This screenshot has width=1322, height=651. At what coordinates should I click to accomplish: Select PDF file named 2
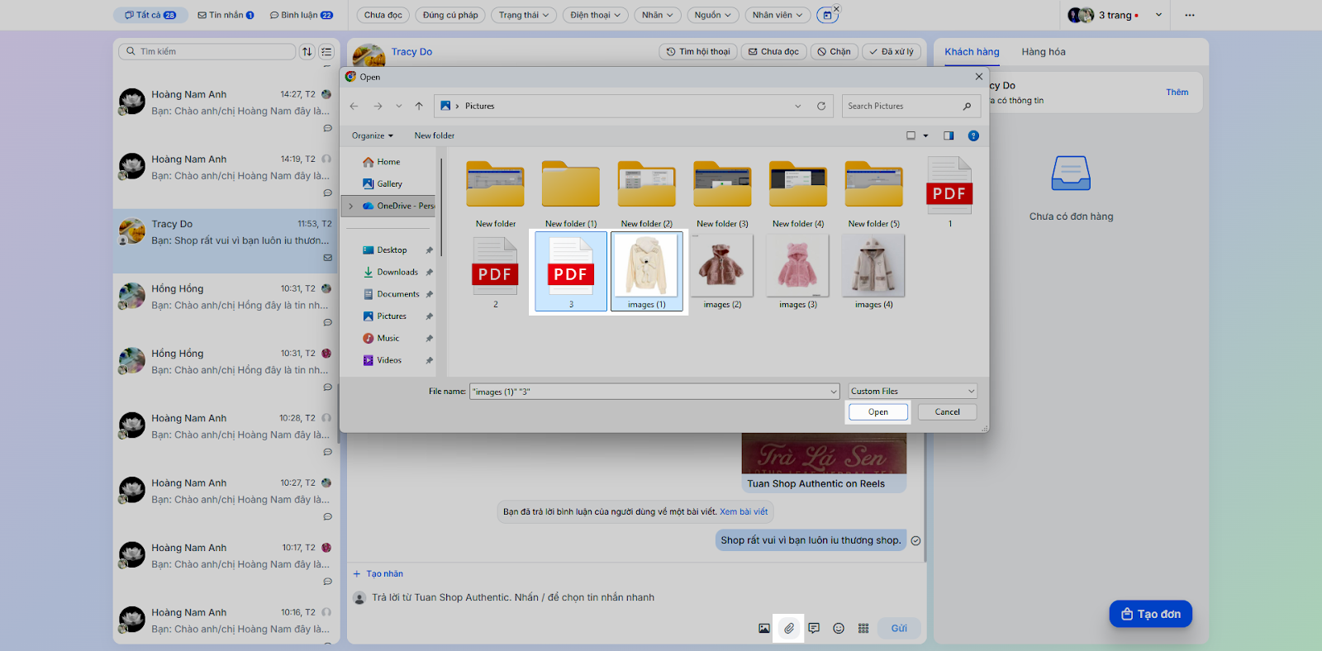[x=495, y=273]
